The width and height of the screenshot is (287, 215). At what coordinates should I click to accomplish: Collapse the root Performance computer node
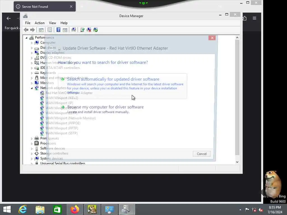point(27,38)
